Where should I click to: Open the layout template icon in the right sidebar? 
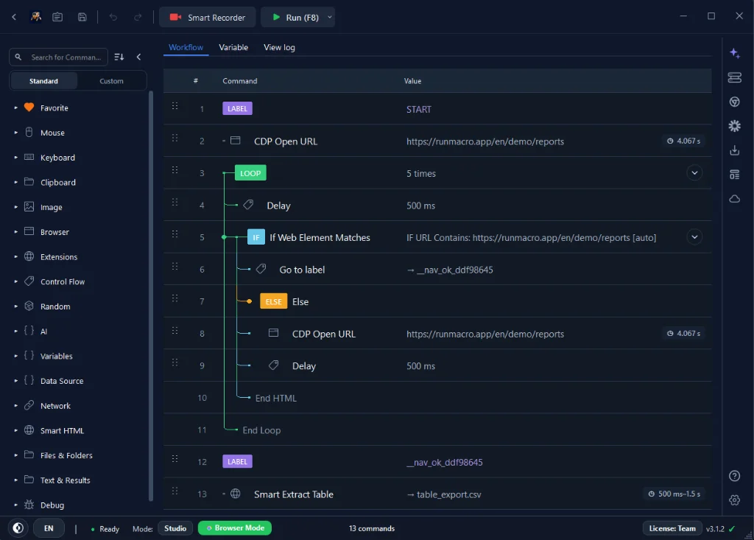pyautogui.click(x=734, y=174)
